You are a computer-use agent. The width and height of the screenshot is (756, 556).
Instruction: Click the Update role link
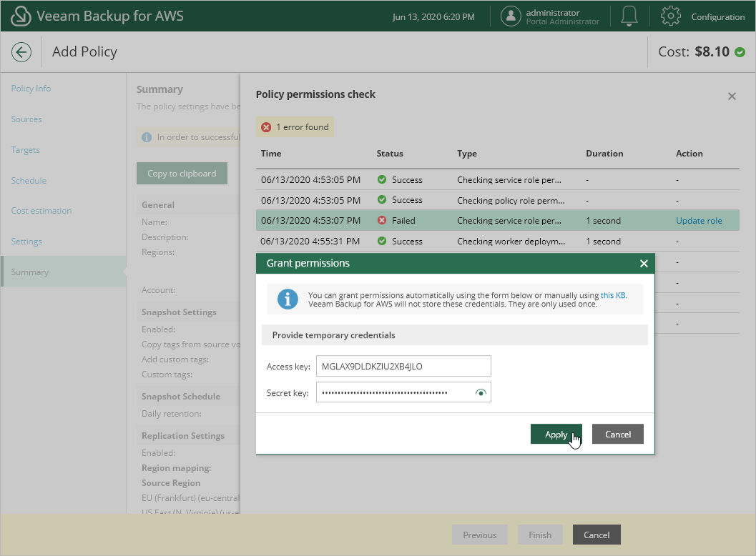[x=699, y=221]
